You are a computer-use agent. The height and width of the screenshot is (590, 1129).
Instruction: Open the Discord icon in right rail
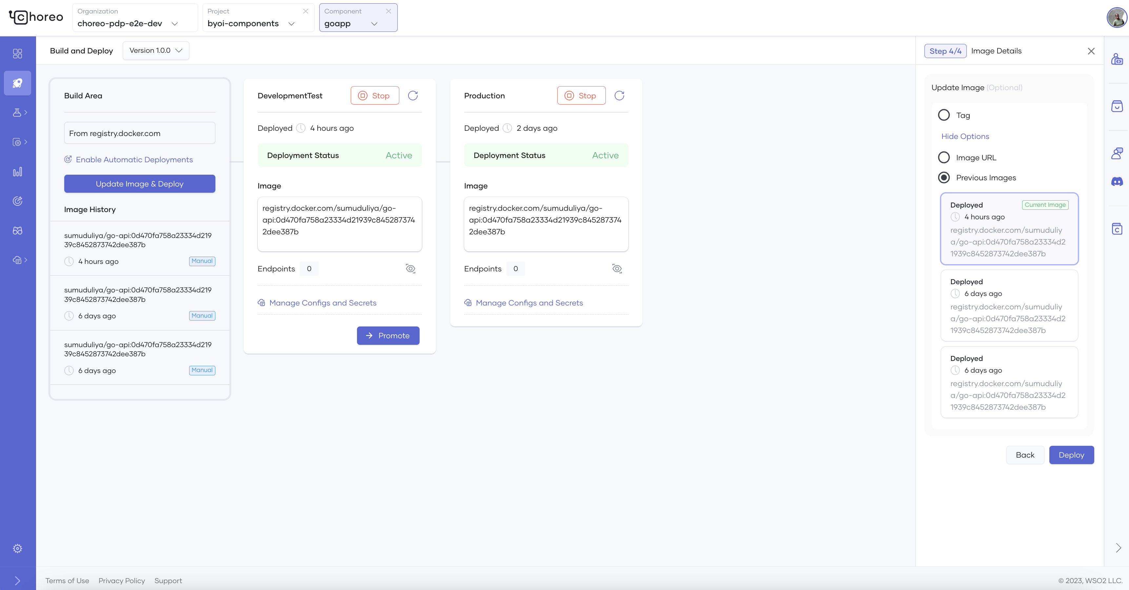(x=1117, y=182)
